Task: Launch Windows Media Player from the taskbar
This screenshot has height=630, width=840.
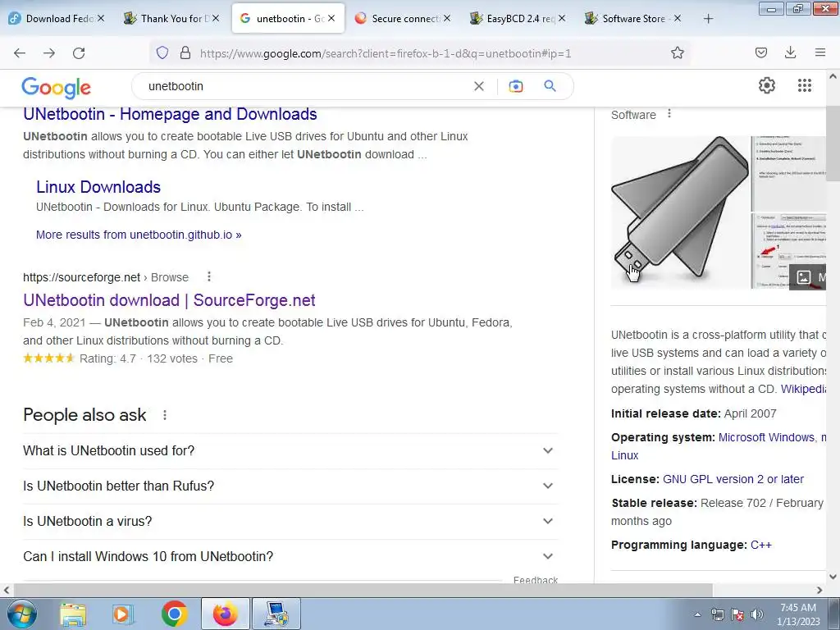Action: (123, 614)
